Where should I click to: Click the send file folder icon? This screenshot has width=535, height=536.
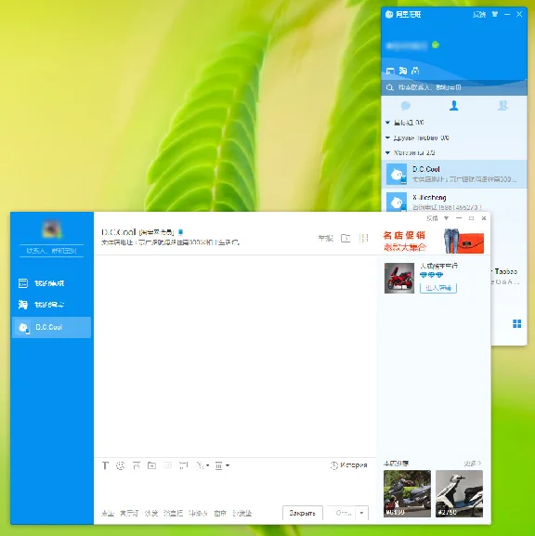[x=151, y=465]
